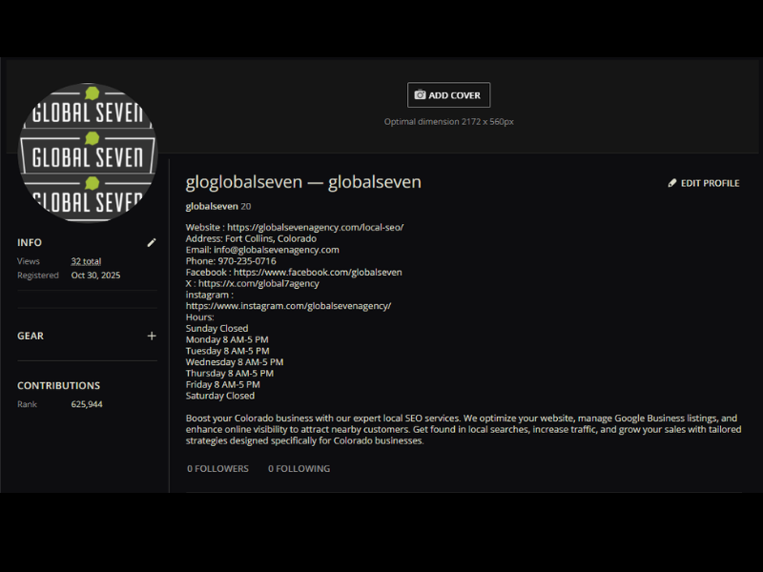Click the Tuesday 8 AM-5 PM line
This screenshot has width=763, height=572.
228,351
